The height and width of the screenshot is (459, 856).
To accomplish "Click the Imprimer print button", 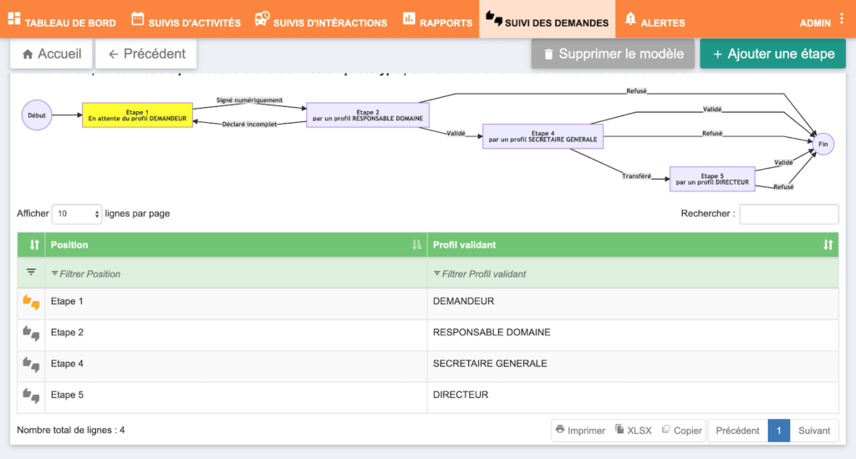I will click(580, 431).
